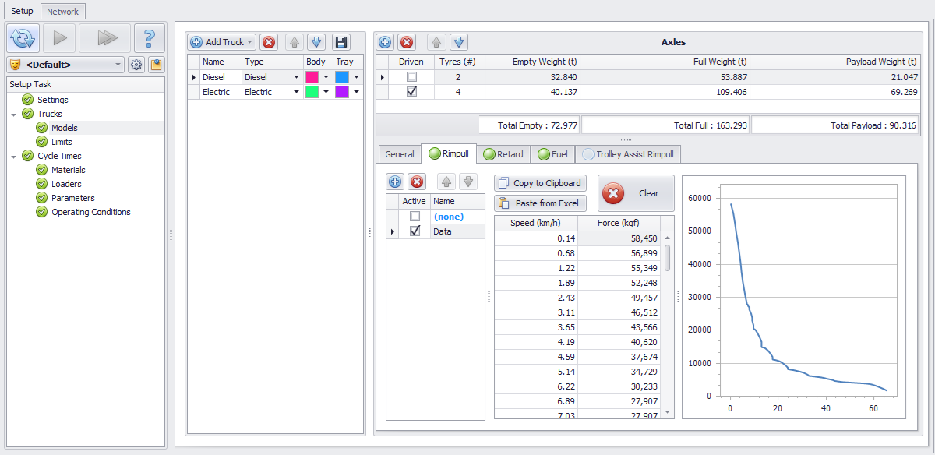Click the Empty Weight 32.840 cell
Image resolution: width=935 pixels, height=455 pixels.
click(x=533, y=76)
